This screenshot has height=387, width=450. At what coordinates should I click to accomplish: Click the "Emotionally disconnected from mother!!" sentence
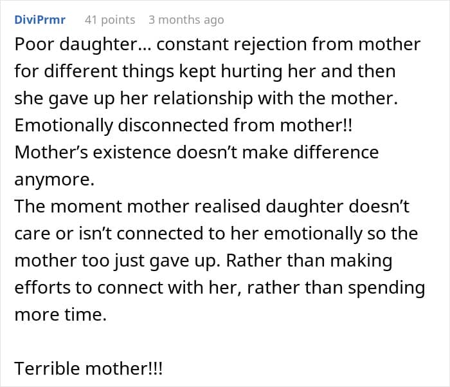click(x=183, y=126)
